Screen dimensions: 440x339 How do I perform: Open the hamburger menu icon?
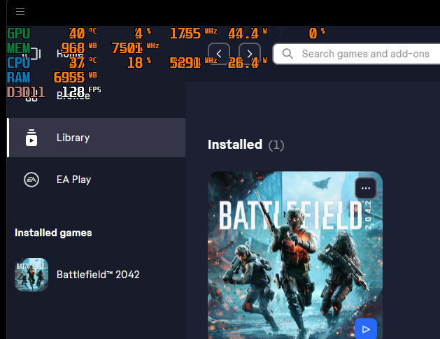point(20,11)
